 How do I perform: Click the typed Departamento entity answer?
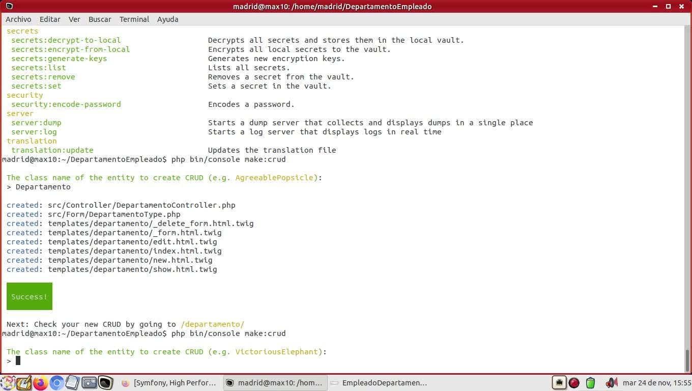coord(43,187)
